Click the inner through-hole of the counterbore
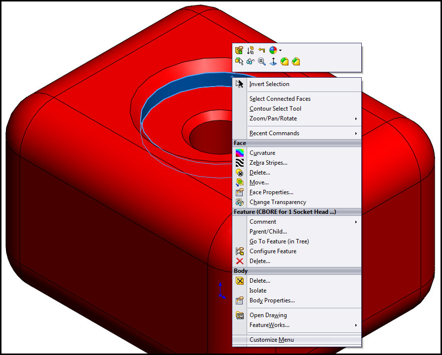The height and width of the screenshot is (355, 442). point(211,137)
